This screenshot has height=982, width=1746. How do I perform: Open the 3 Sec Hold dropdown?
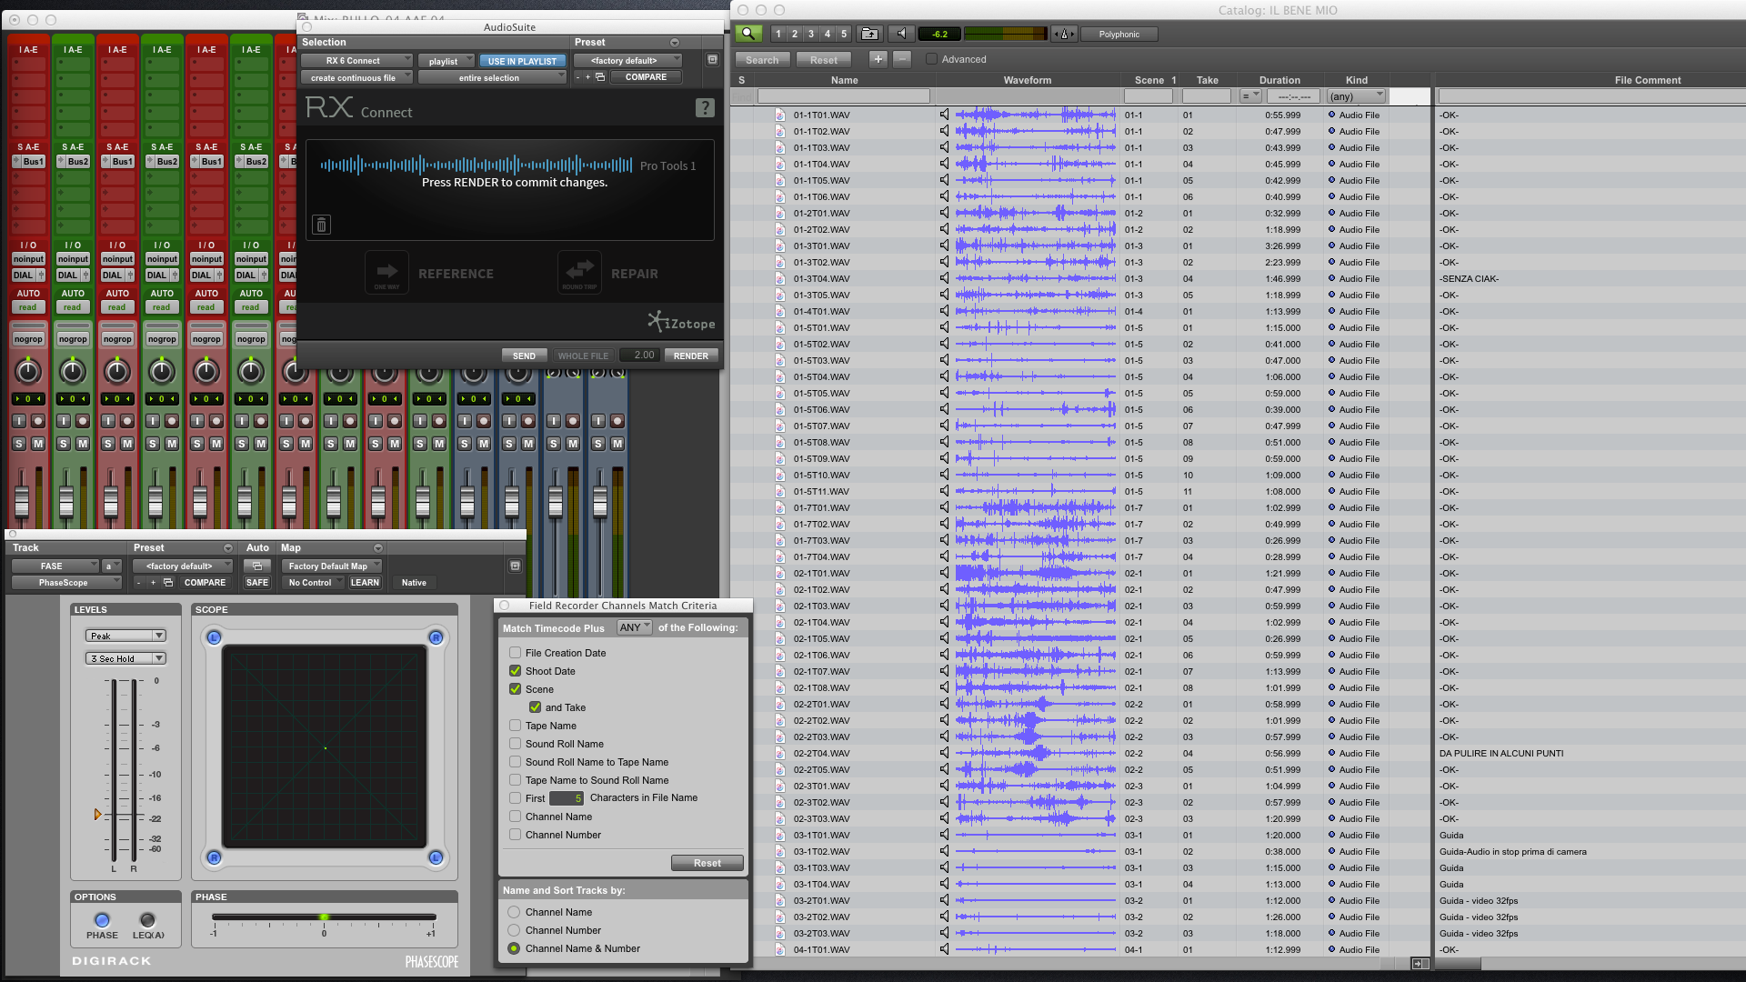click(125, 658)
